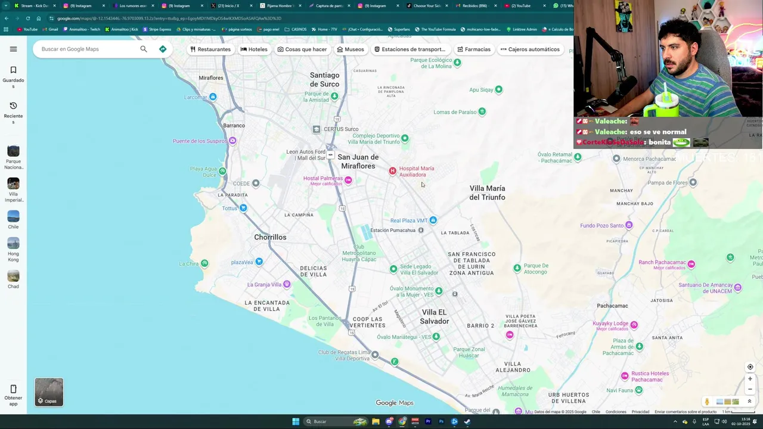Image resolution: width=763 pixels, height=429 pixels.
Task: Switch to the Los rumores eran tab
Action: coord(132,5)
